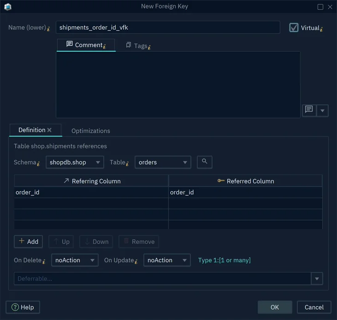The image size is (337, 320).
Task: Click the Up button
Action: pos(61,242)
